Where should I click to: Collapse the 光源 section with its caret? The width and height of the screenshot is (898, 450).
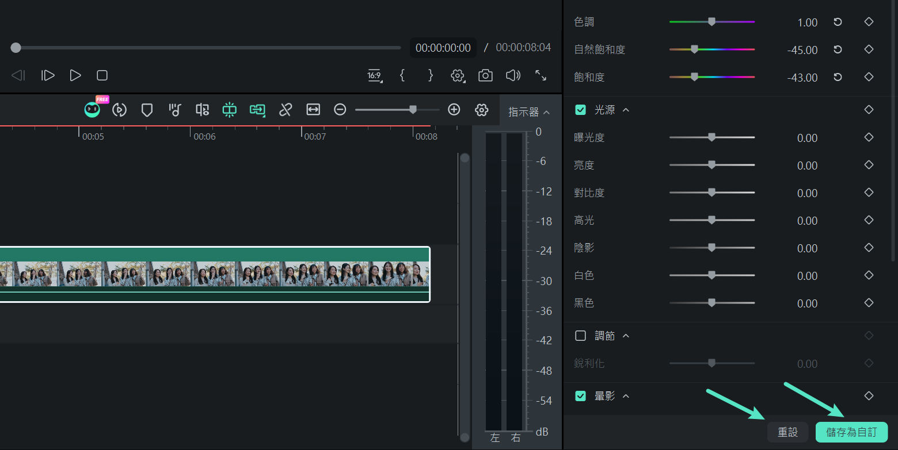pyautogui.click(x=626, y=110)
